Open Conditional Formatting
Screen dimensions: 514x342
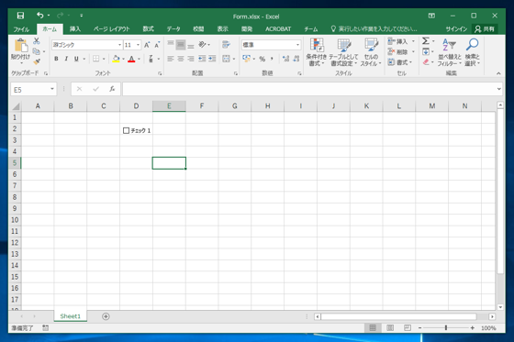click(x=317, y=52)
